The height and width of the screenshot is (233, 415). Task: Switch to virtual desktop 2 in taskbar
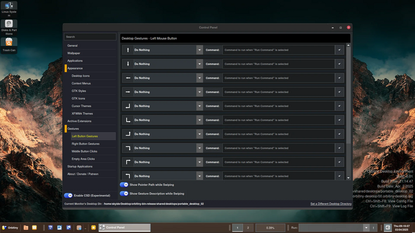248,228
